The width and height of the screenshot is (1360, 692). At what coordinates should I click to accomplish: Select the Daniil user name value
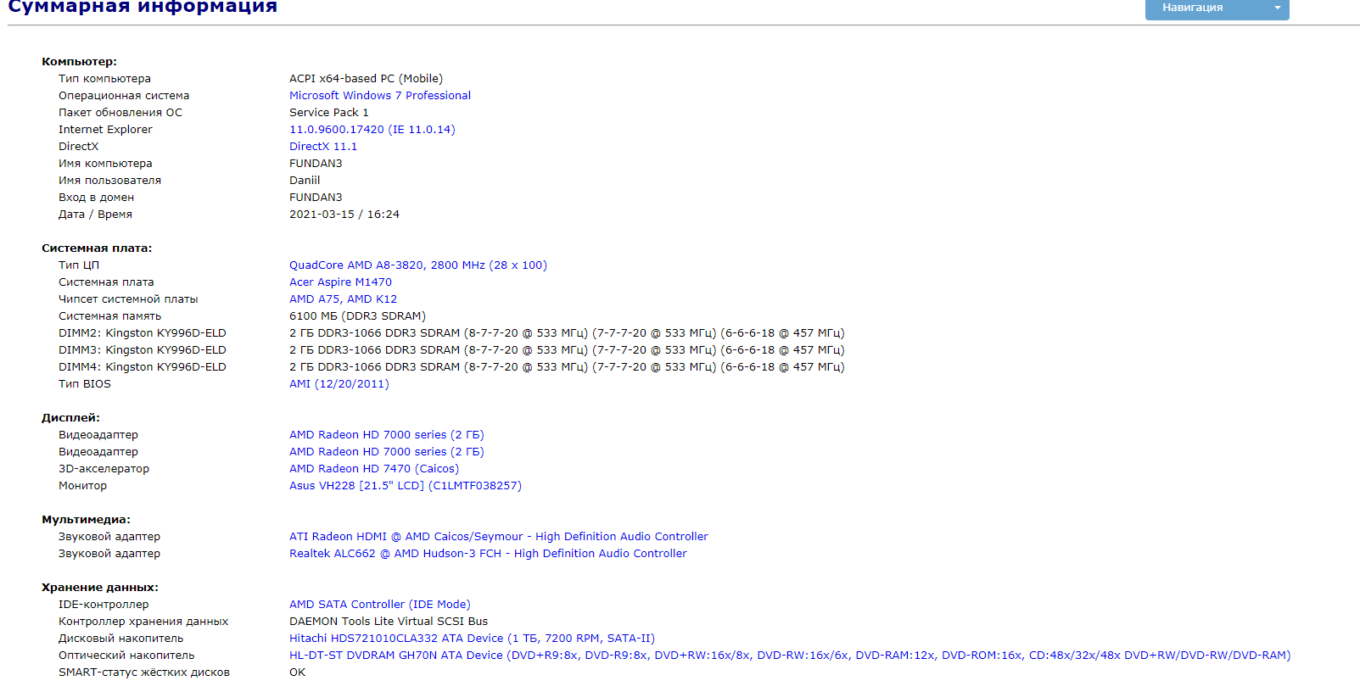click(305, 181)
